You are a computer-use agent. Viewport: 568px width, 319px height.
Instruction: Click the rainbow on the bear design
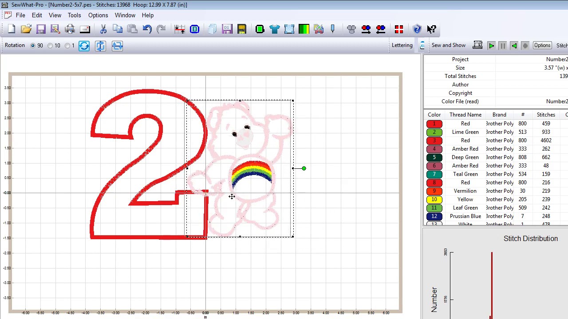[252, 173]
